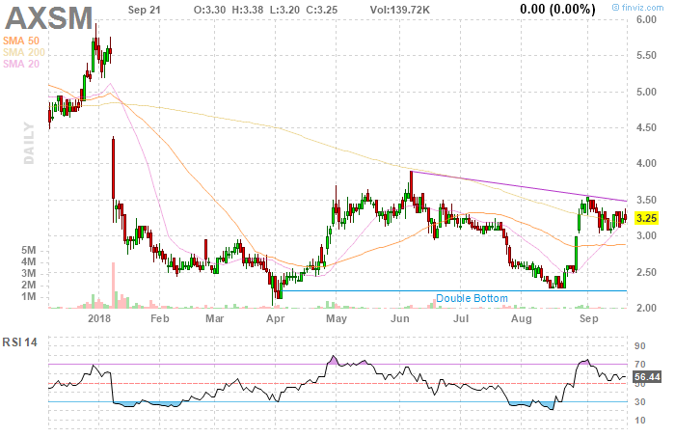Click the May time axis label
Viewport: 675px width, 437px height.
click(337, 318)
